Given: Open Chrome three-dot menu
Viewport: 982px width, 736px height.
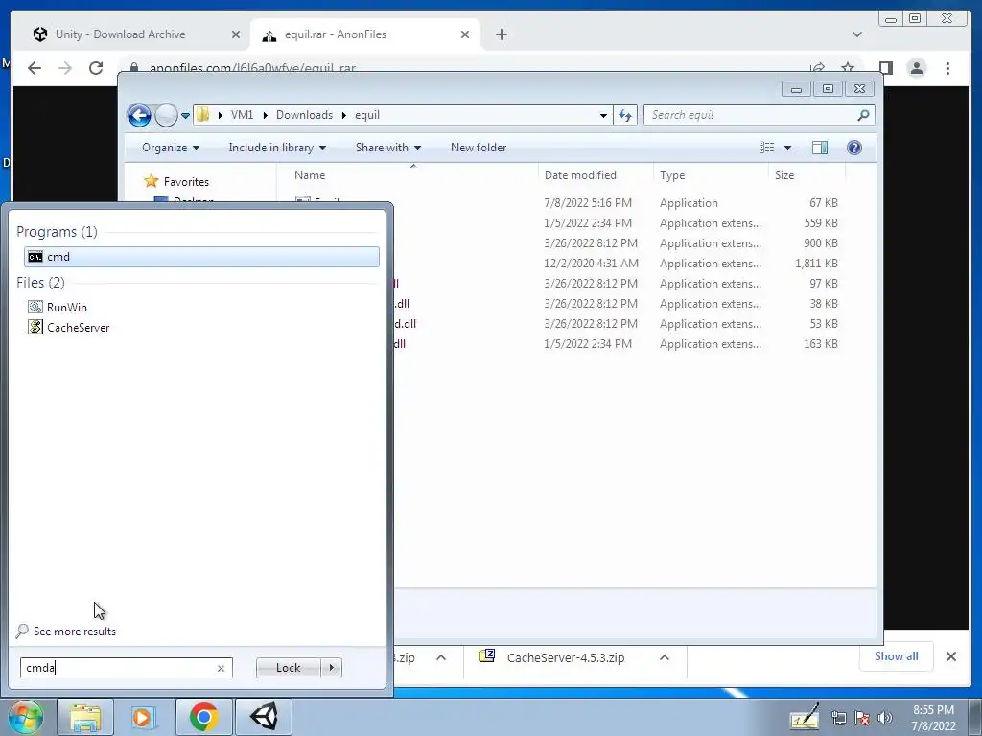Looking at the screenshot, I should [947, 68].
